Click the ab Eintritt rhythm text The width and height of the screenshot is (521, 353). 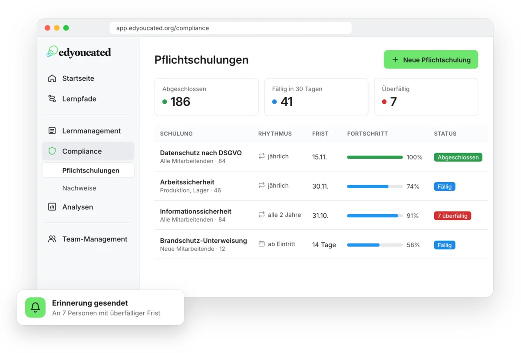(x=281, y=244)
